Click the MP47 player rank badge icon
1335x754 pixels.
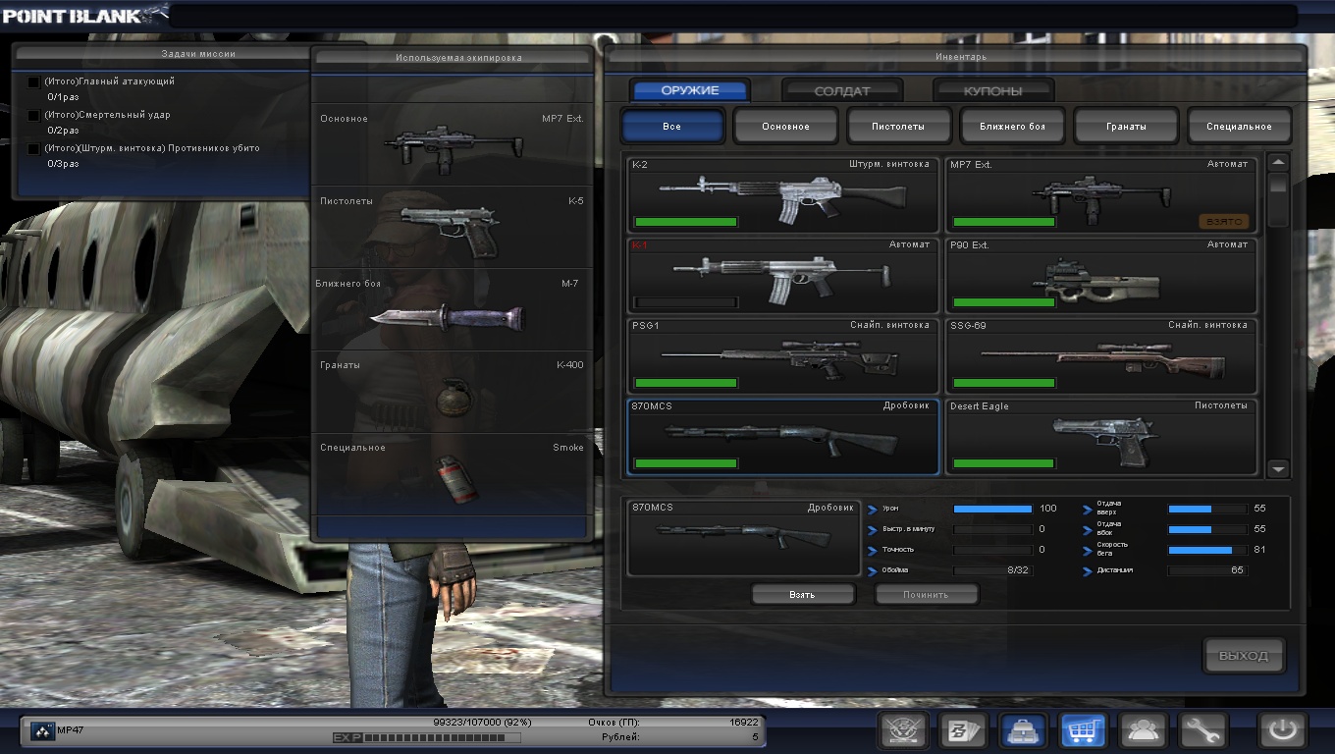coord(42,730)
